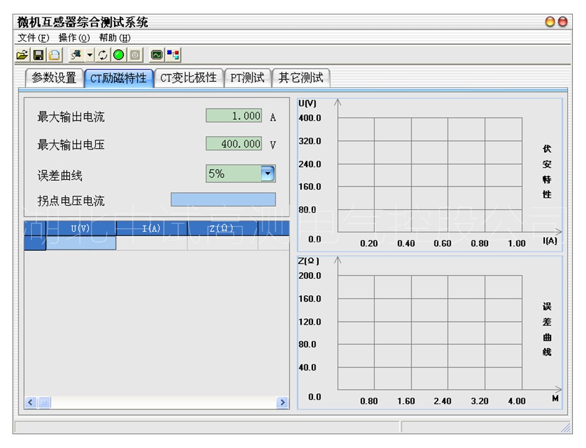Screen dimensions: 586x448
Task: Expand the arrow next to connection icon
Action: (x=90, y=55)
